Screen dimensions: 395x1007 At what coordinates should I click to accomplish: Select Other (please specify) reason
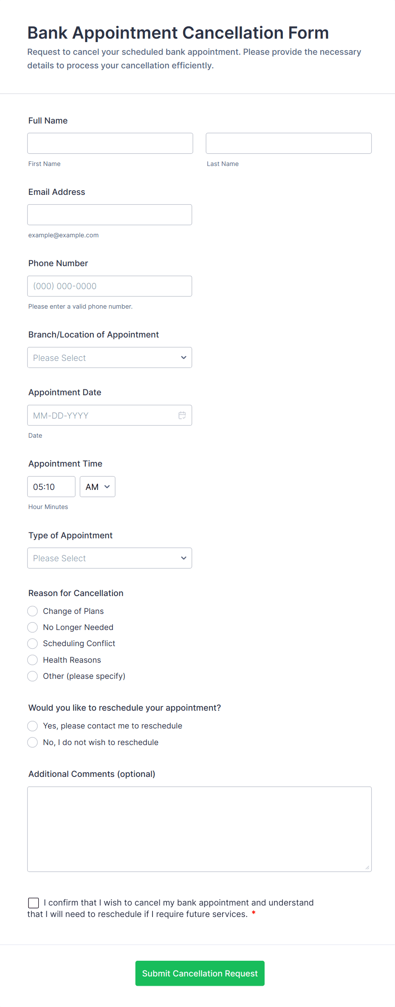[x=33, y=676]
